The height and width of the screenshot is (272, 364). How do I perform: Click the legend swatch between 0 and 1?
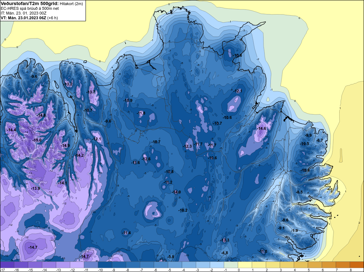245,265
